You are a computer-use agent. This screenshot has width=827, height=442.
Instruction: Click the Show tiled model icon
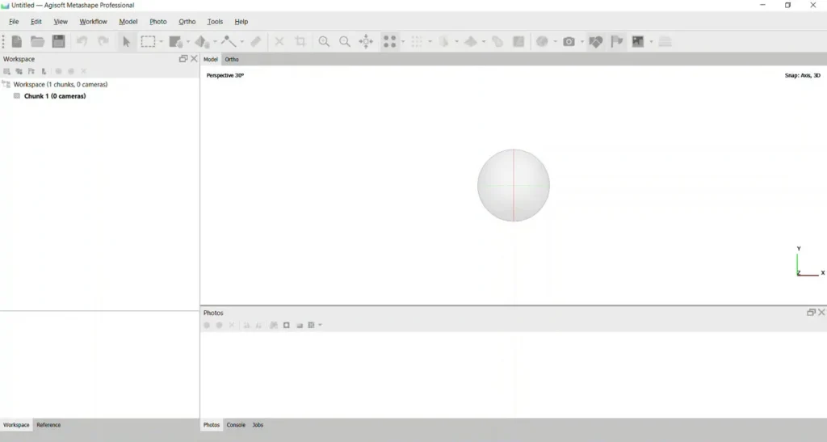471,41
